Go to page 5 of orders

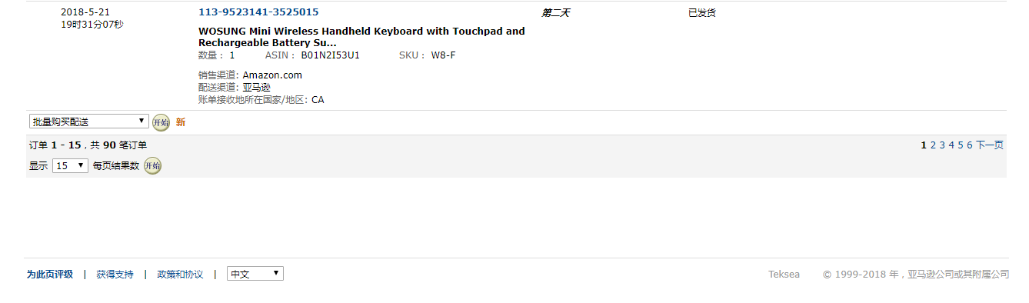tap(961, 145)
